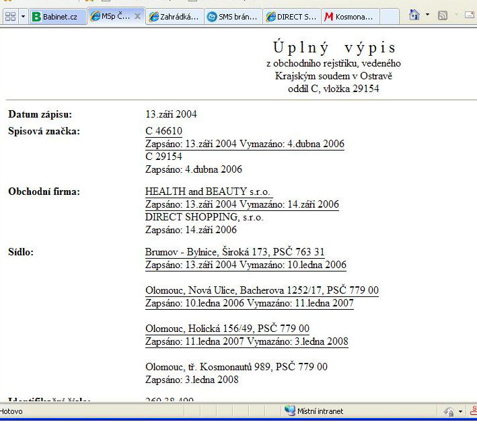Screen dimensions: 477x422
Task: Switch to the Kosmona... Gmail tab
Action: [349, 17]
